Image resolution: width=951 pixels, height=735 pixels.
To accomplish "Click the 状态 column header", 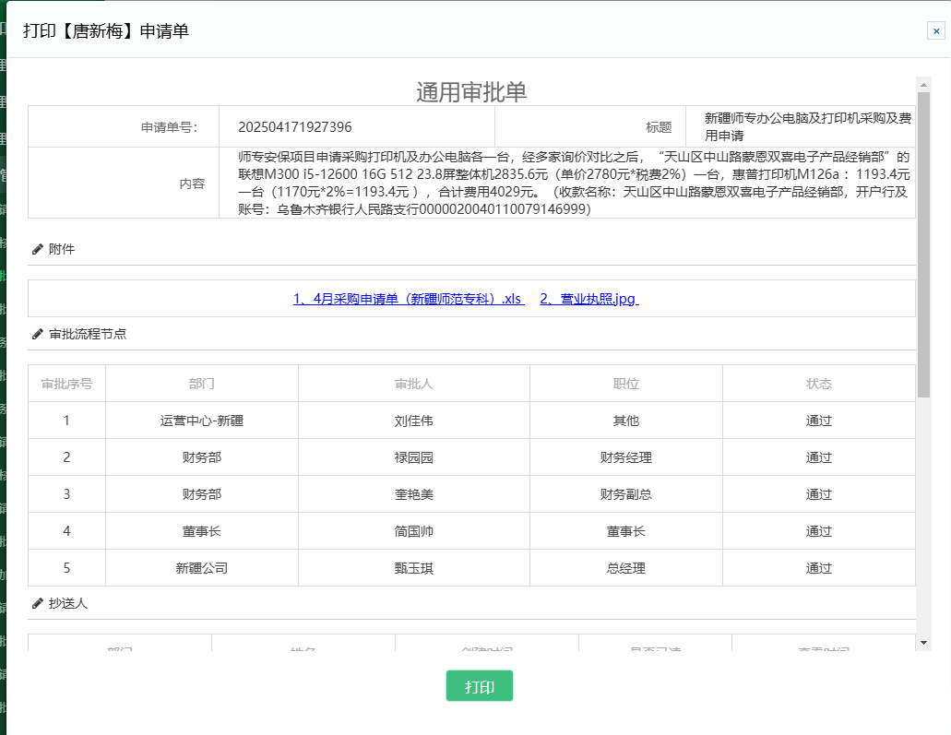I will pos(818,384).
